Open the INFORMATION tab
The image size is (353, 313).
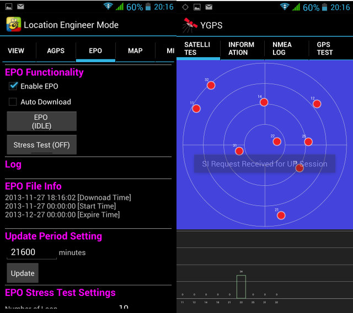pyautogui.click(x=242, y=48)
